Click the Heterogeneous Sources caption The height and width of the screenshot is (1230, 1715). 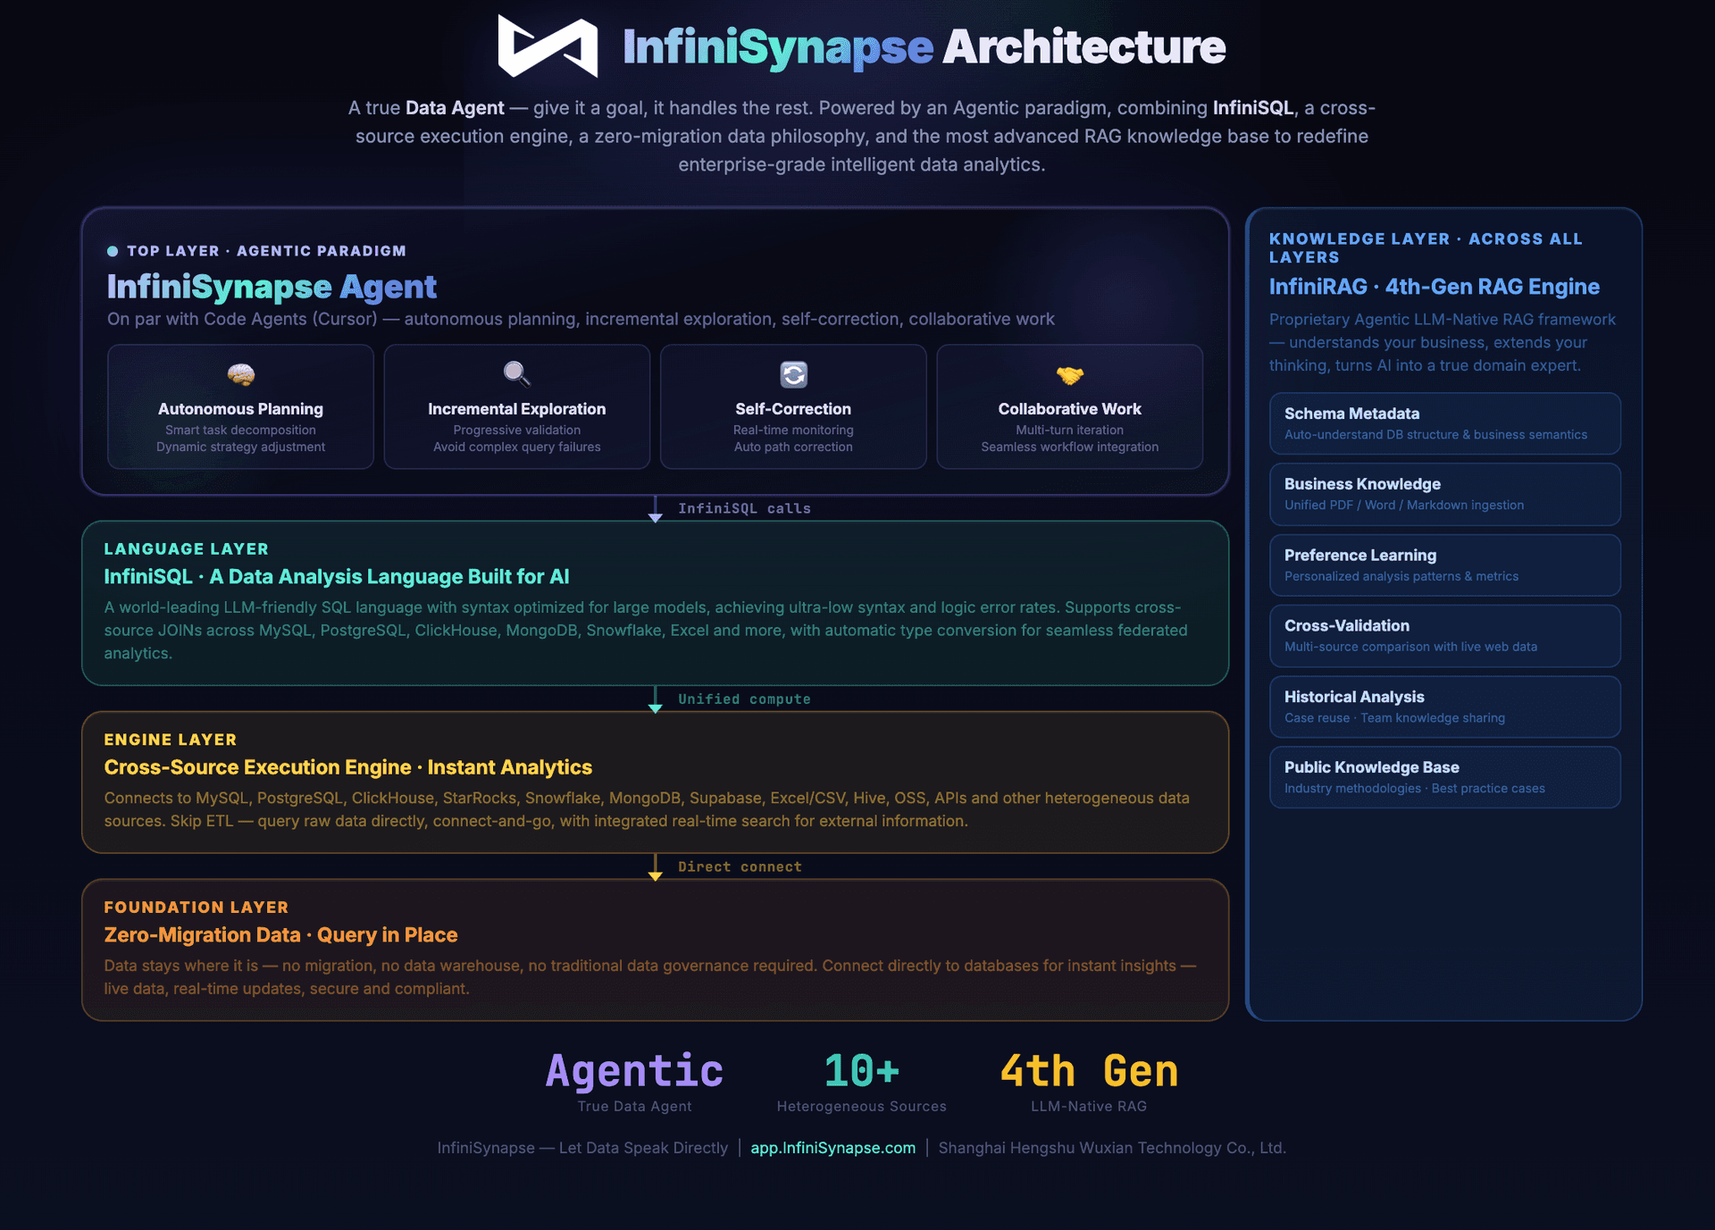[x=861, y=1107]
